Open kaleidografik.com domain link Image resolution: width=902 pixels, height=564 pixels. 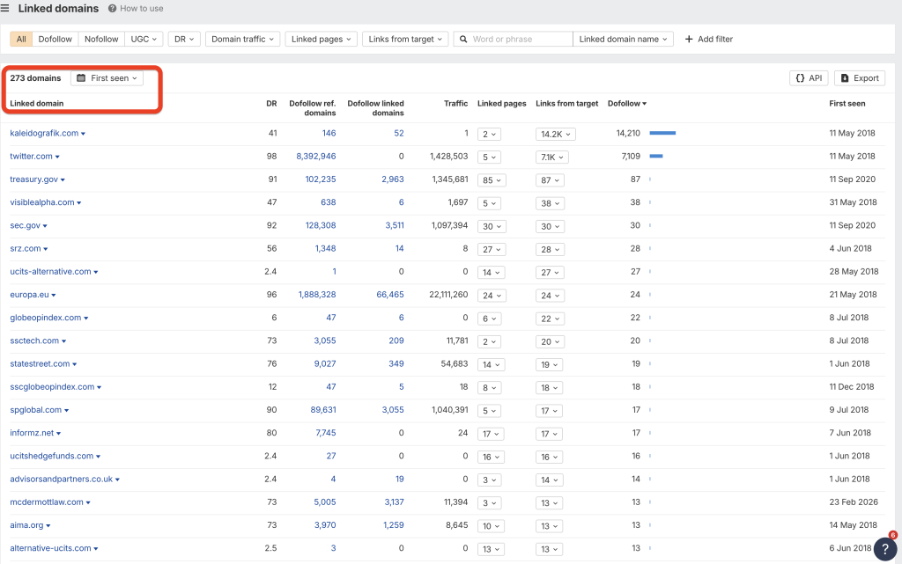point(44,133)
